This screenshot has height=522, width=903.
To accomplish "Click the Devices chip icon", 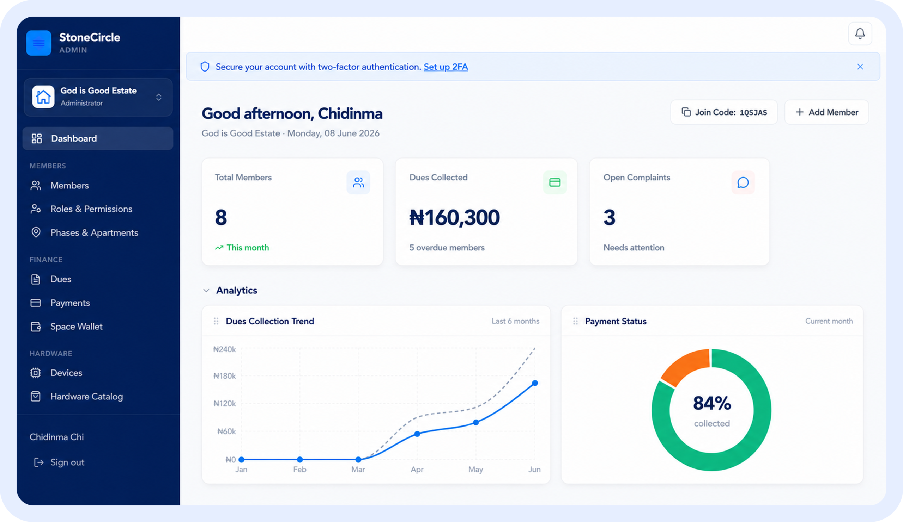I will click(x=36, y=373).
